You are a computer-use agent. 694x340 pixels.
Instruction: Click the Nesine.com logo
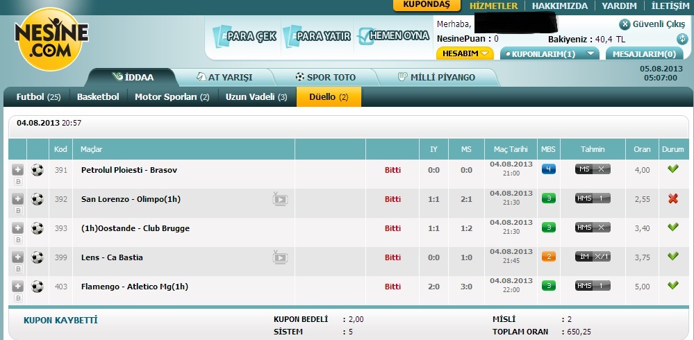[x=51, y=40]
